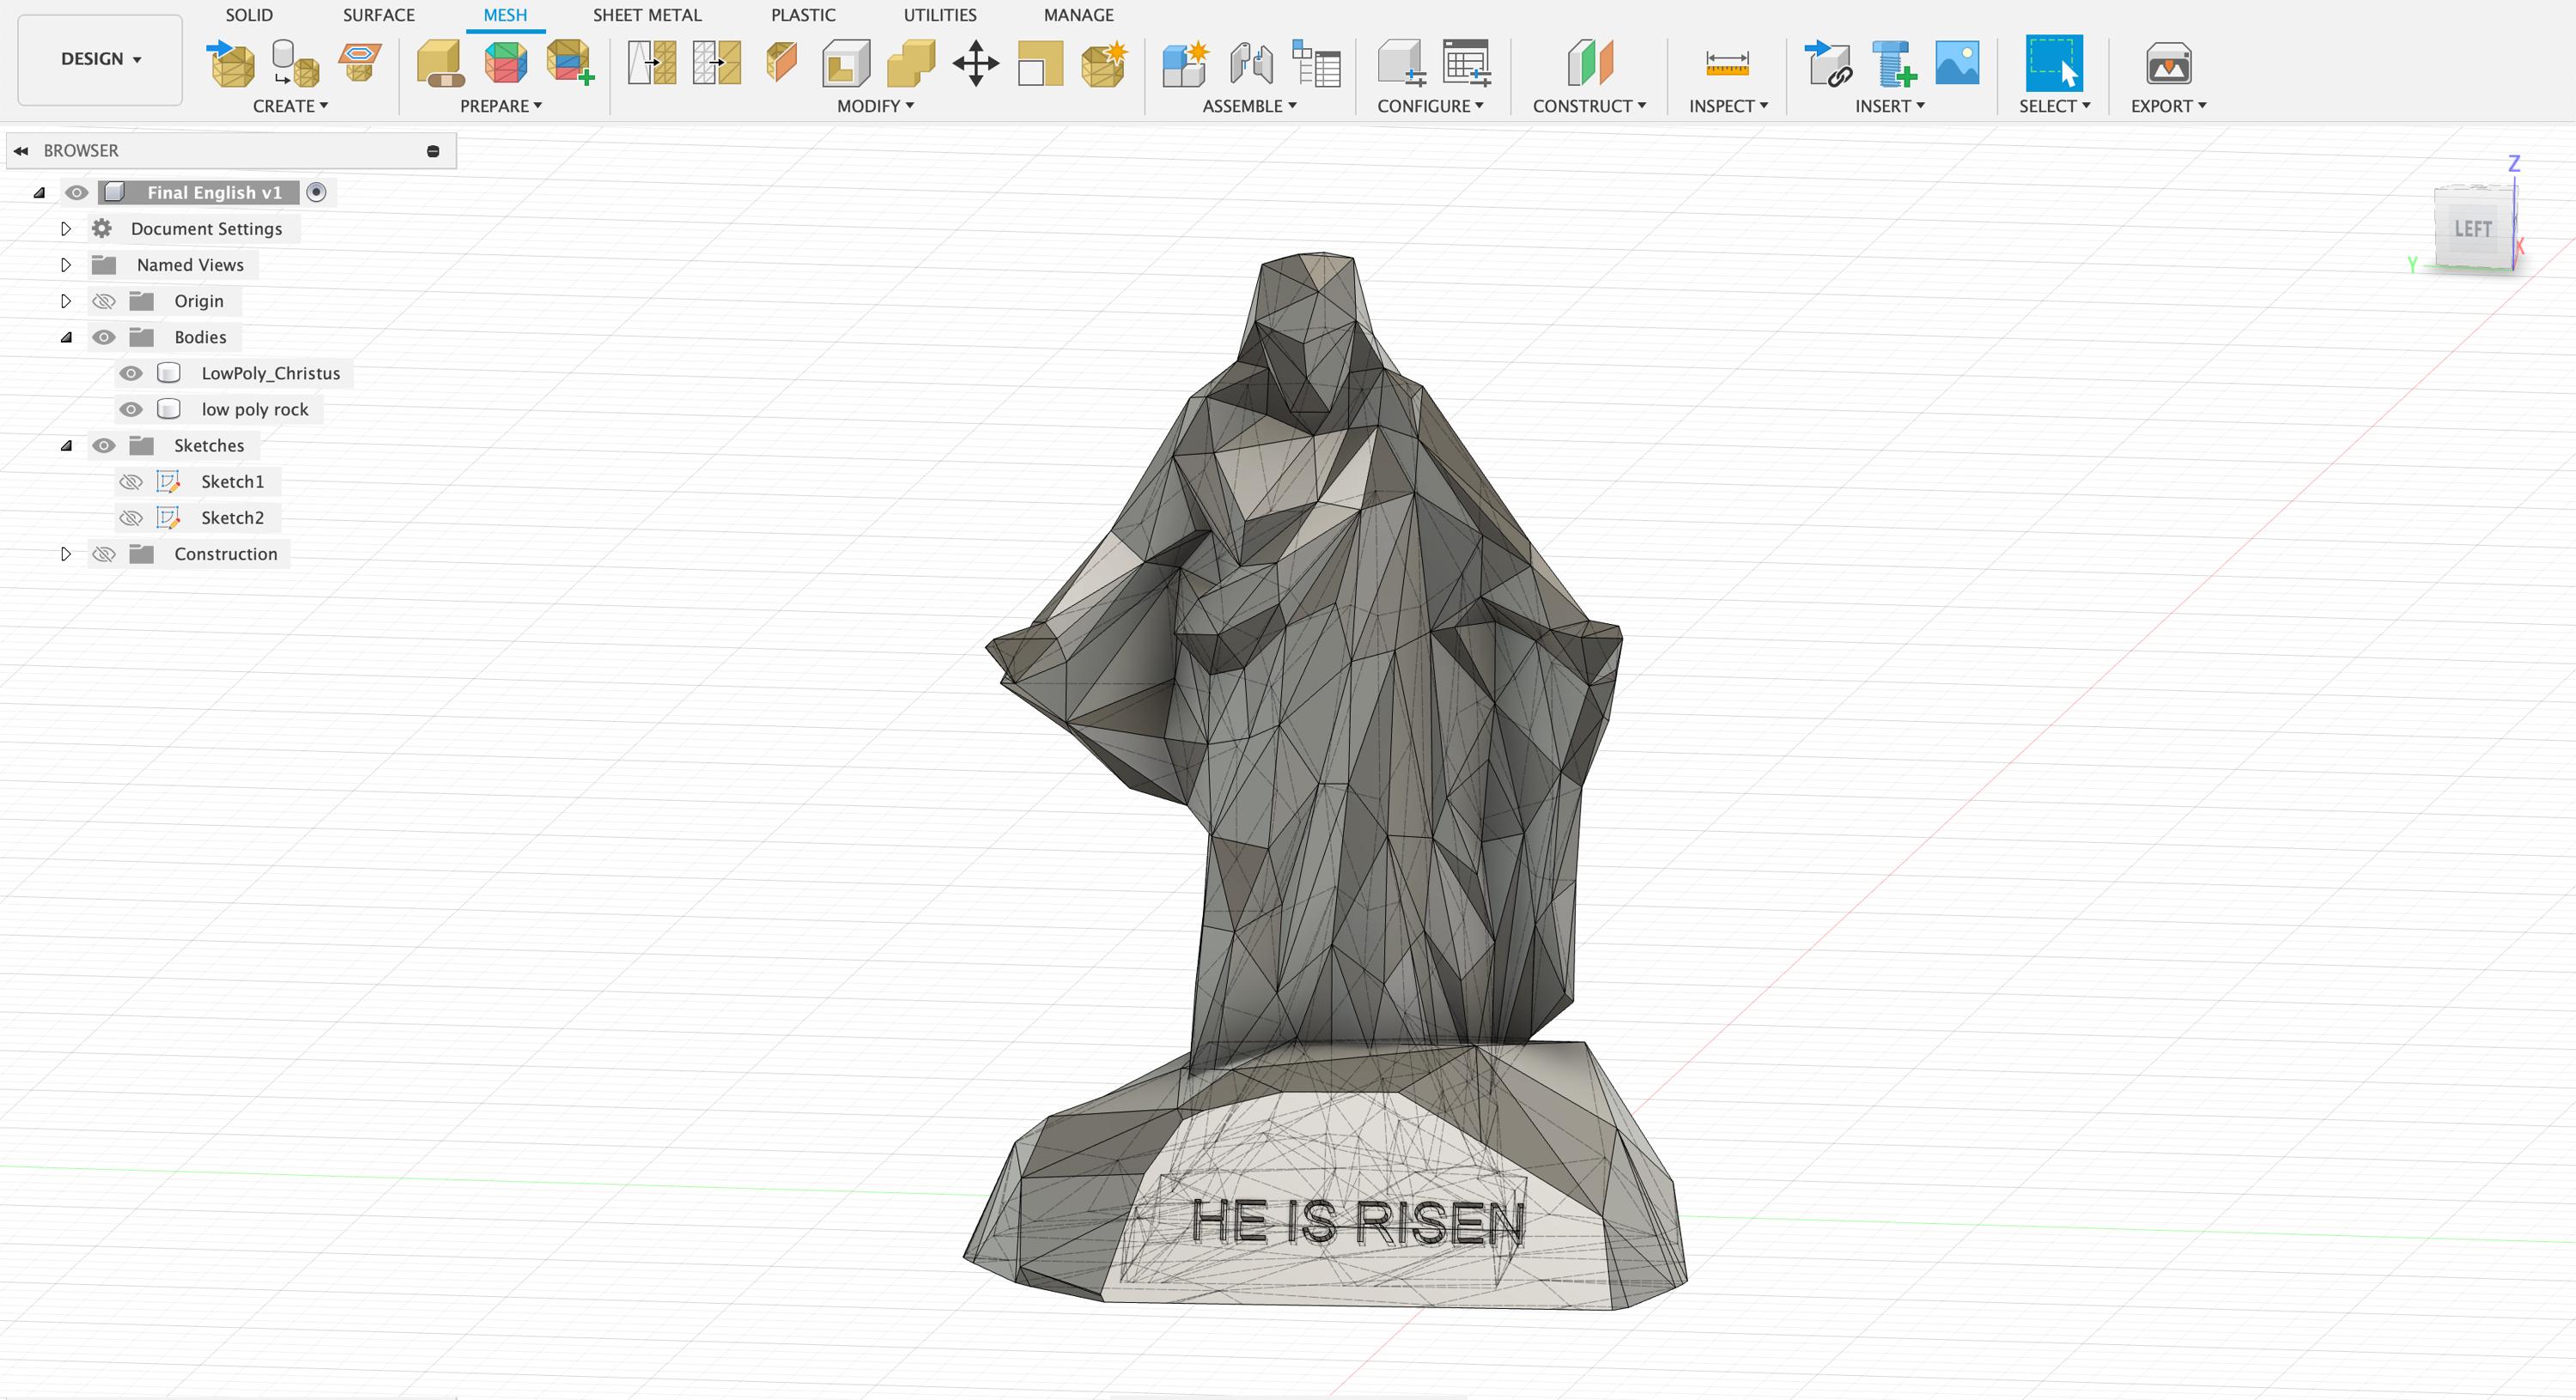Image resolution: width=2576 pixels, height=1400 pixels.
Task: Select the Measure ruler icon in Inspect
Action: coord(1727,63)
